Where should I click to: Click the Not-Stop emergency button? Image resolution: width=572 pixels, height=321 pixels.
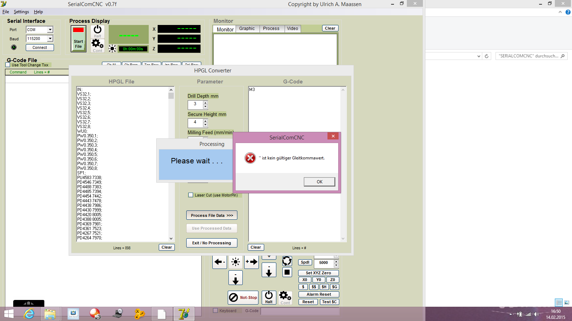pyautogui.click(x=243, y=297)
